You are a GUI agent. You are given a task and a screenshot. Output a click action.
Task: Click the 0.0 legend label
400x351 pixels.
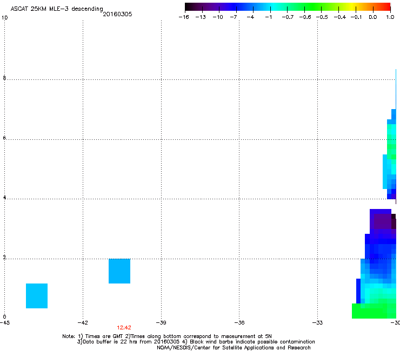[x=373, y=17]
